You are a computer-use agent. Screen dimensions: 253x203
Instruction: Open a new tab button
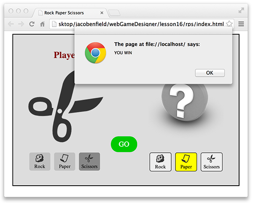tap(114, 13)
